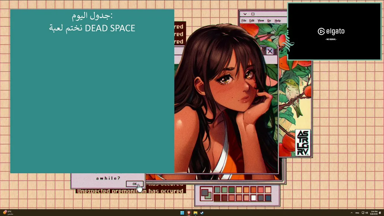
Task: Open the volume control tray icon
Action: pyautogui.click(x=367, y=213)
